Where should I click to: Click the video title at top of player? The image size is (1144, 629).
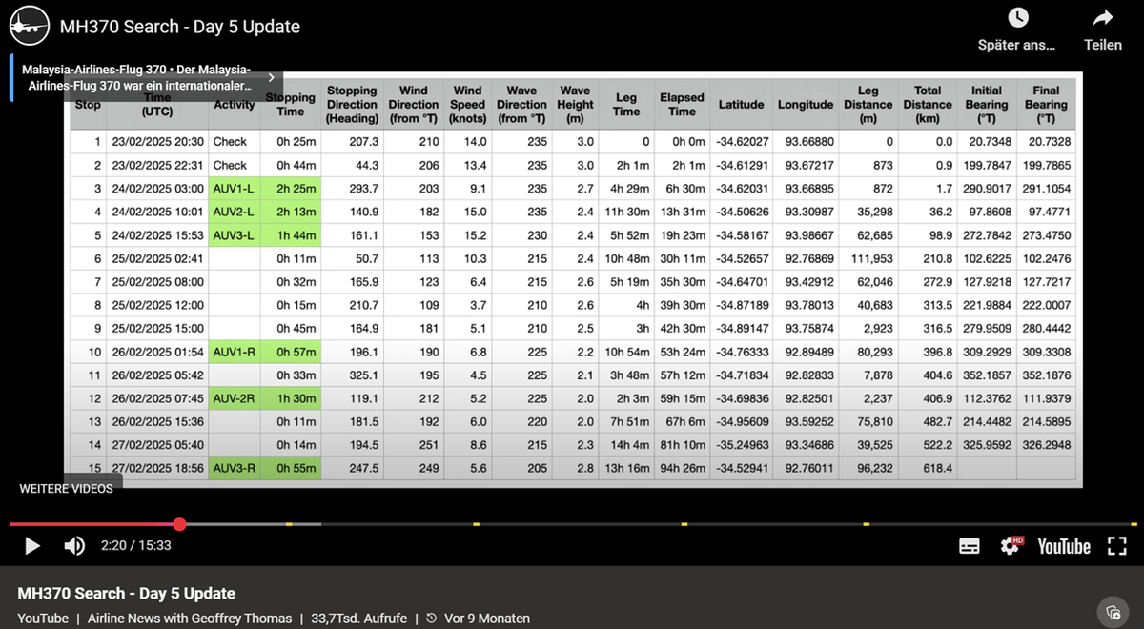179,27
